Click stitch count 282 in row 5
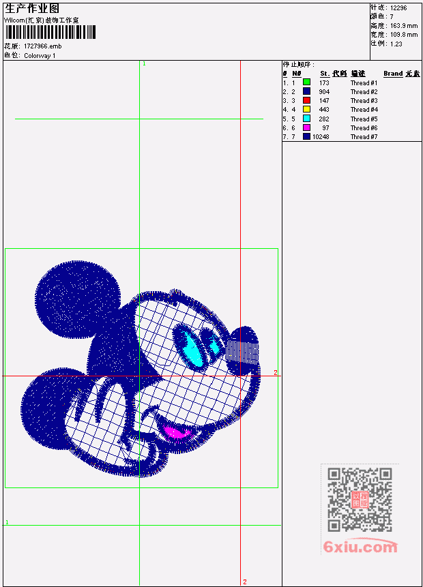The image size is (423, 587). tap(324, 119)
